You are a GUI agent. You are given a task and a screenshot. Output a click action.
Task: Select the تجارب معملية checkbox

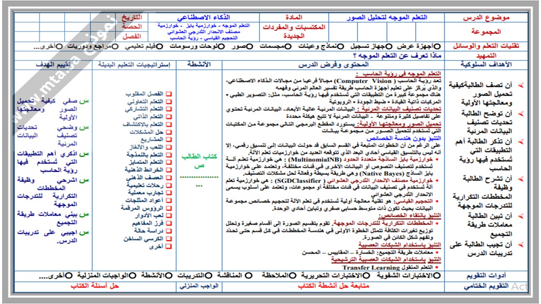coord(168,193)
